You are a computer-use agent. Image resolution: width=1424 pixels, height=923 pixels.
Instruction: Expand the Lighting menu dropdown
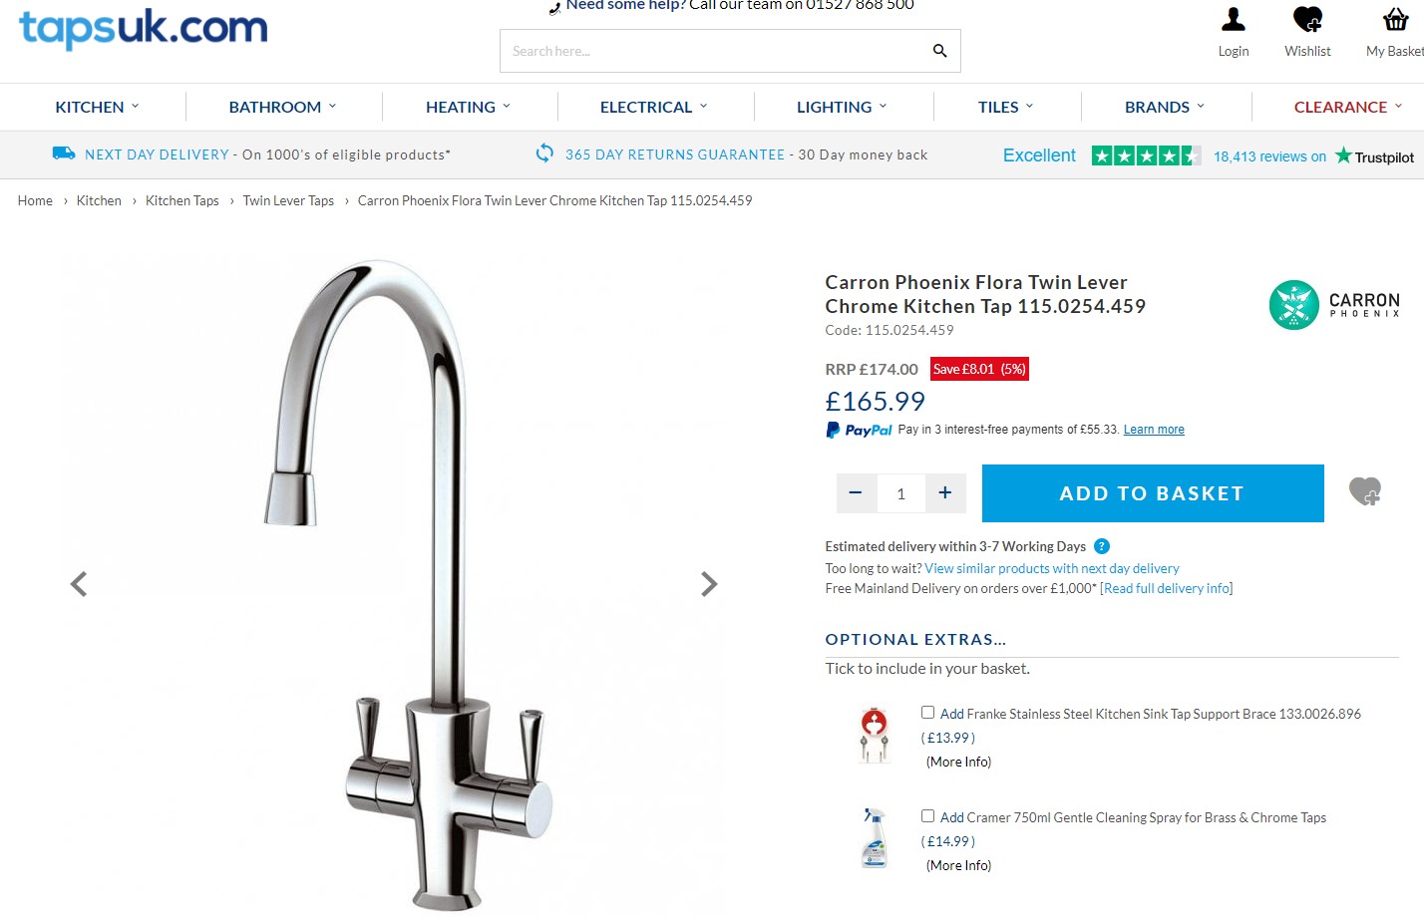coord(842,107)
